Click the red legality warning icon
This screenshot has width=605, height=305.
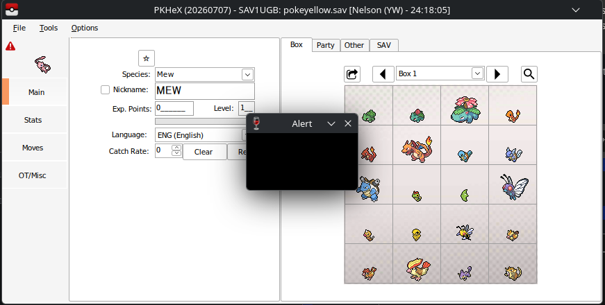click(10, 46)
